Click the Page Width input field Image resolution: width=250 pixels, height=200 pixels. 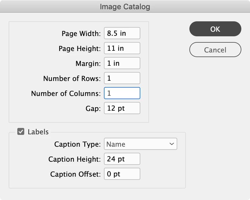(x=122, y=33)
